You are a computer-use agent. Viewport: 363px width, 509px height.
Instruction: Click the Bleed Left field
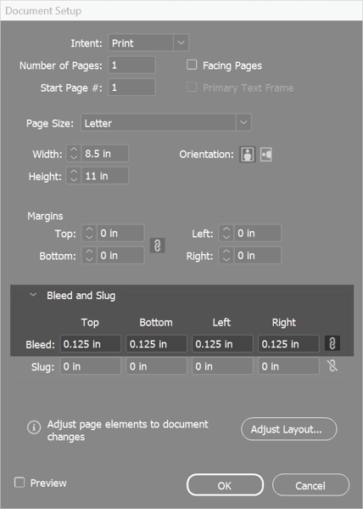223,343
